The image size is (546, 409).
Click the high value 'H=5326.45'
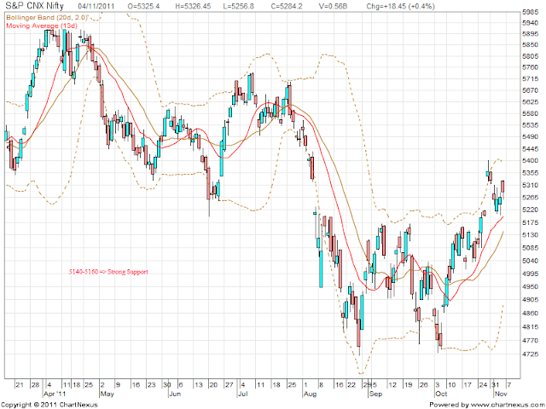click(193, 6)
